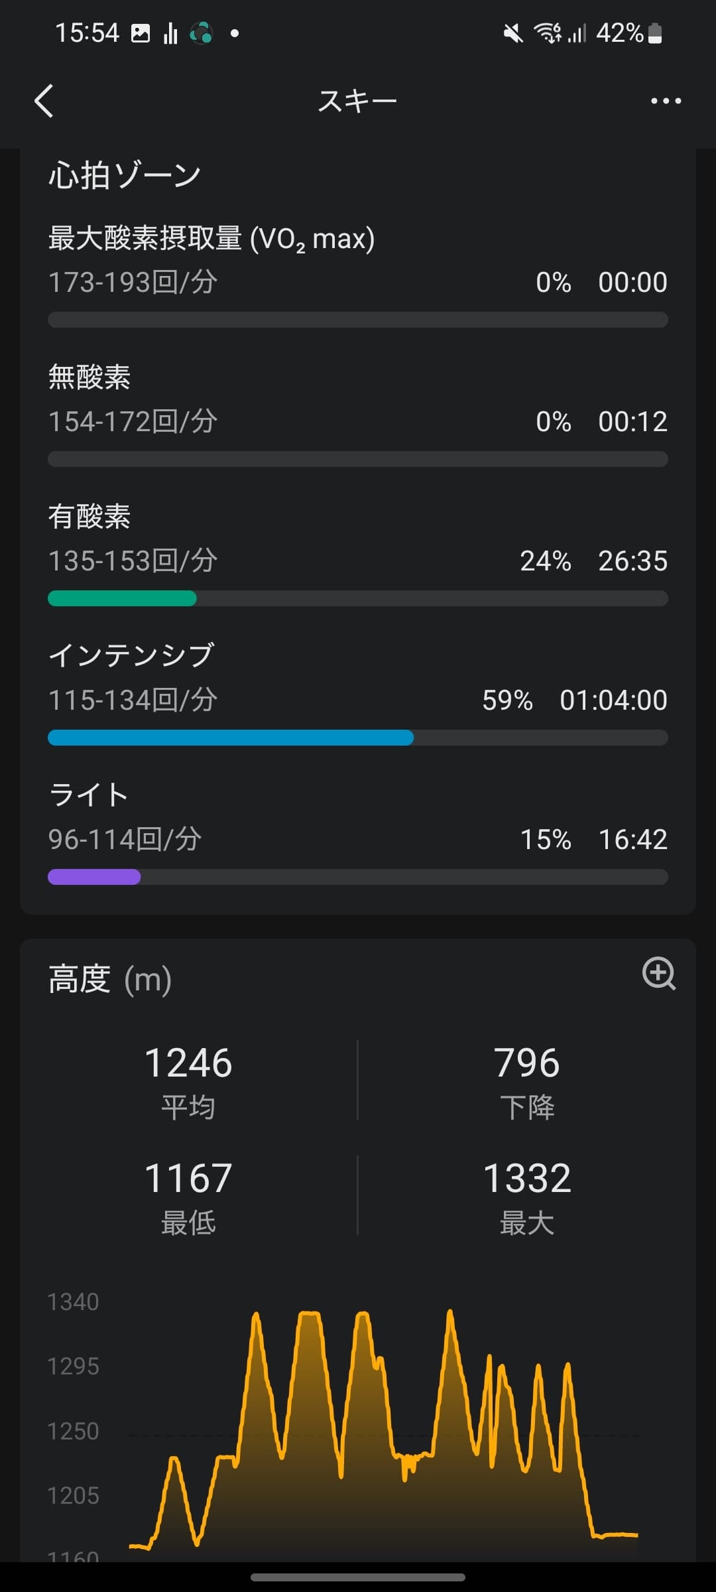
Task: Tap the green 有酸素 zone progress bar
Action: [x=123, y=598]
